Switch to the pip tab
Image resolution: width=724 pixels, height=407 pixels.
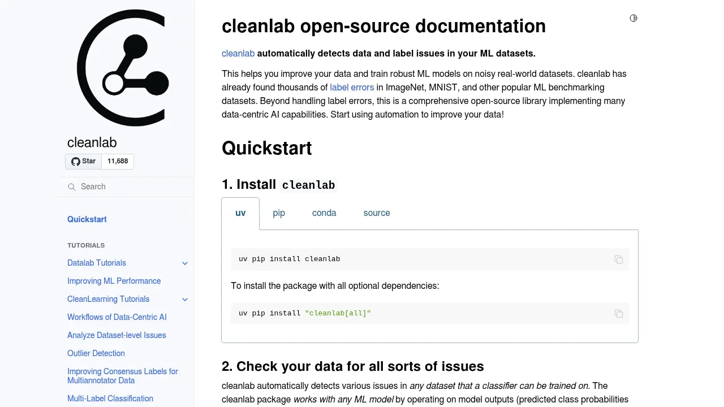click(279, 213)
